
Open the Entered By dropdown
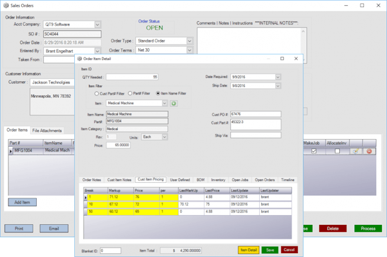pyautogui.click(x=97, y=52)
